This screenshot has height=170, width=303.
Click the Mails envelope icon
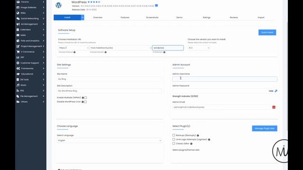18,35
